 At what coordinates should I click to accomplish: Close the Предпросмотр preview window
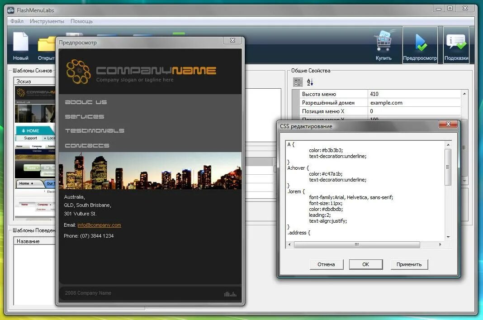coord(233,40)
